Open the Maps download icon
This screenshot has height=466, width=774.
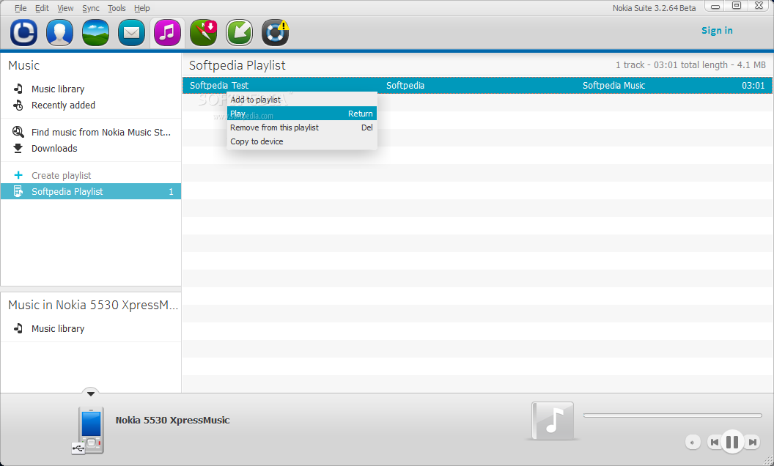(203, 32)
